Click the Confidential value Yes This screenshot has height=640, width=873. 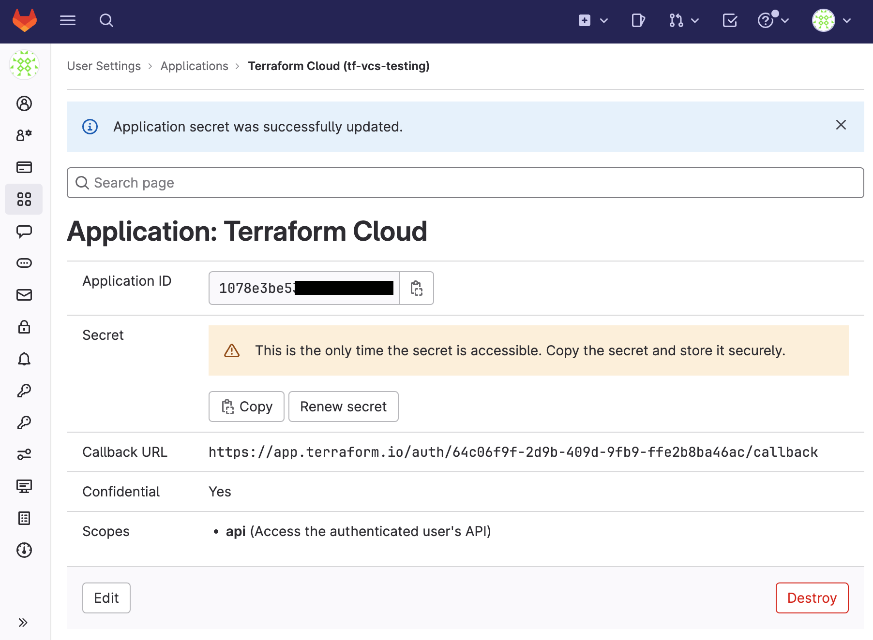pyautogui.click(x=220, y=492)
